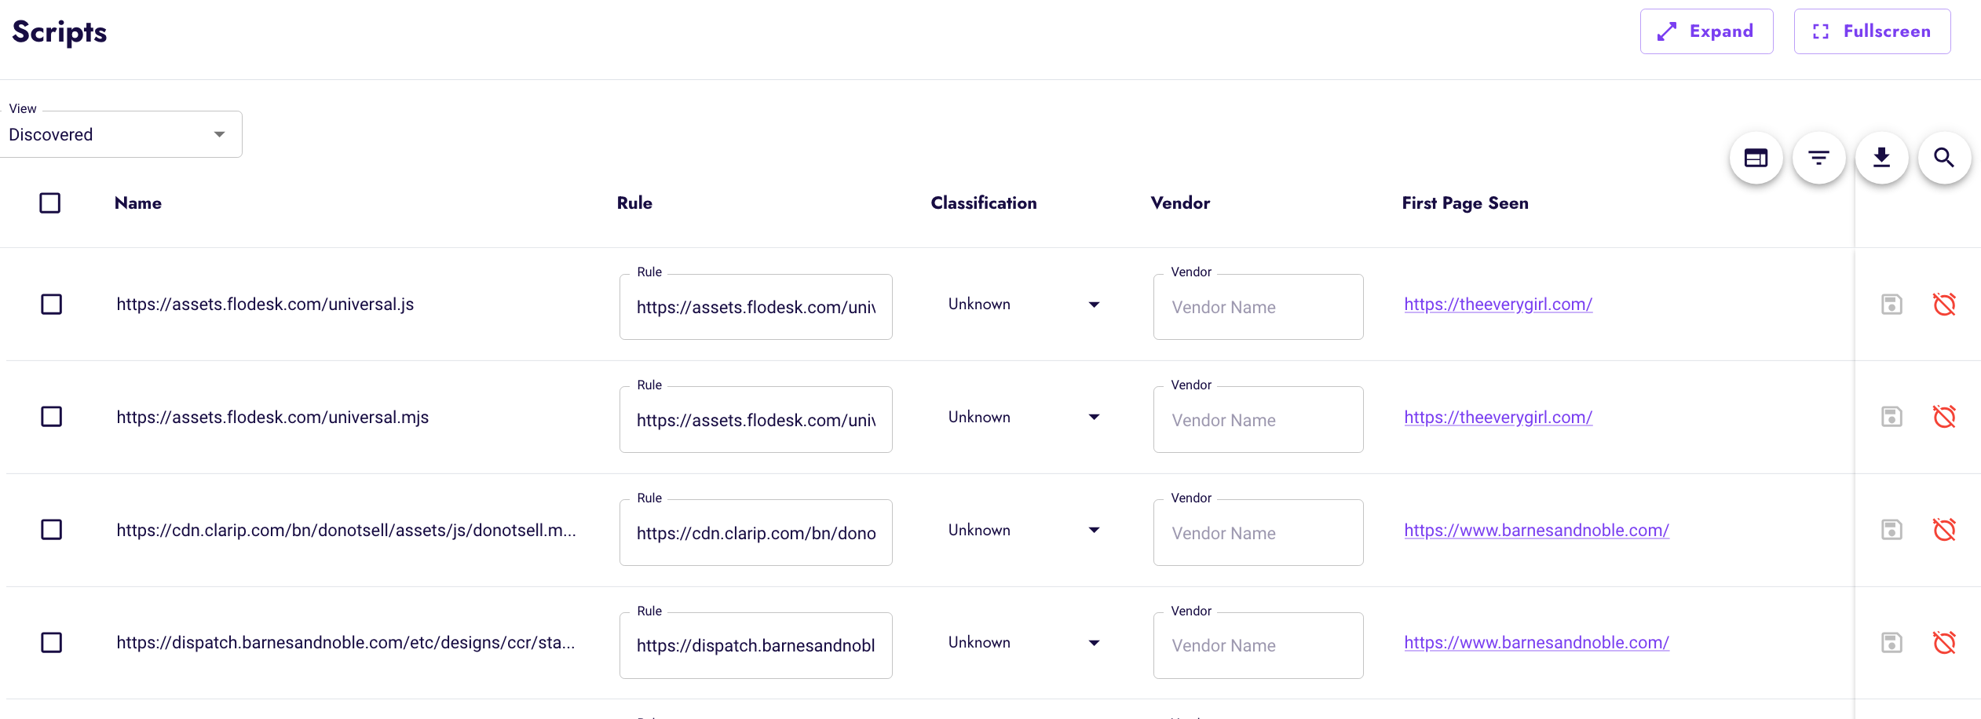Click red alarm-off icon for dispatch.barnesandnoble row

click(1944, 643)
